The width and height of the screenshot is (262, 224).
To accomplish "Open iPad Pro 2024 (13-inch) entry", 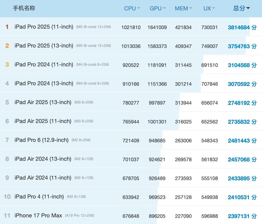I will click(x=44, y=83).
